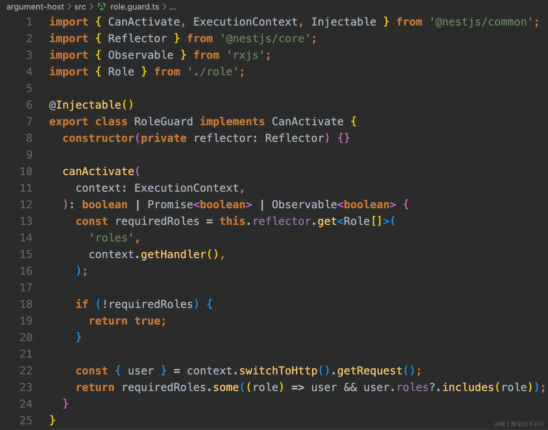Click line number 13 in gutter

26,221
